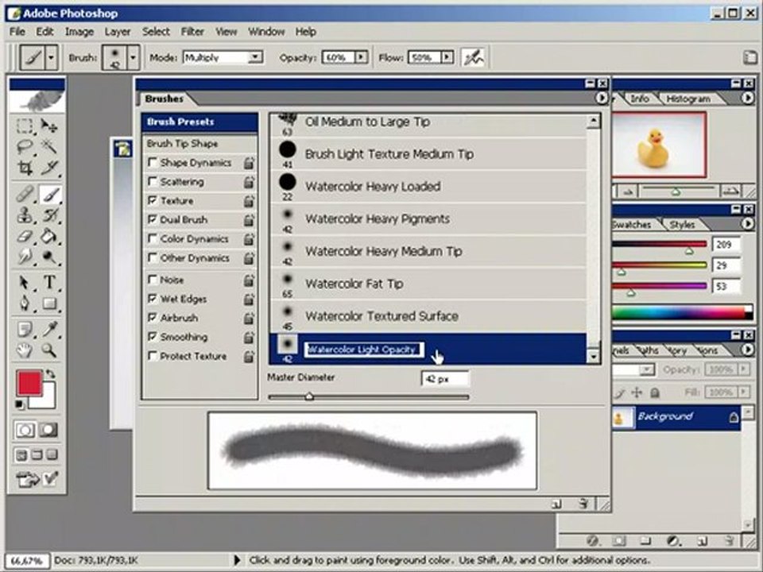Open the Navigator palette flyout menu

point(748,99)
